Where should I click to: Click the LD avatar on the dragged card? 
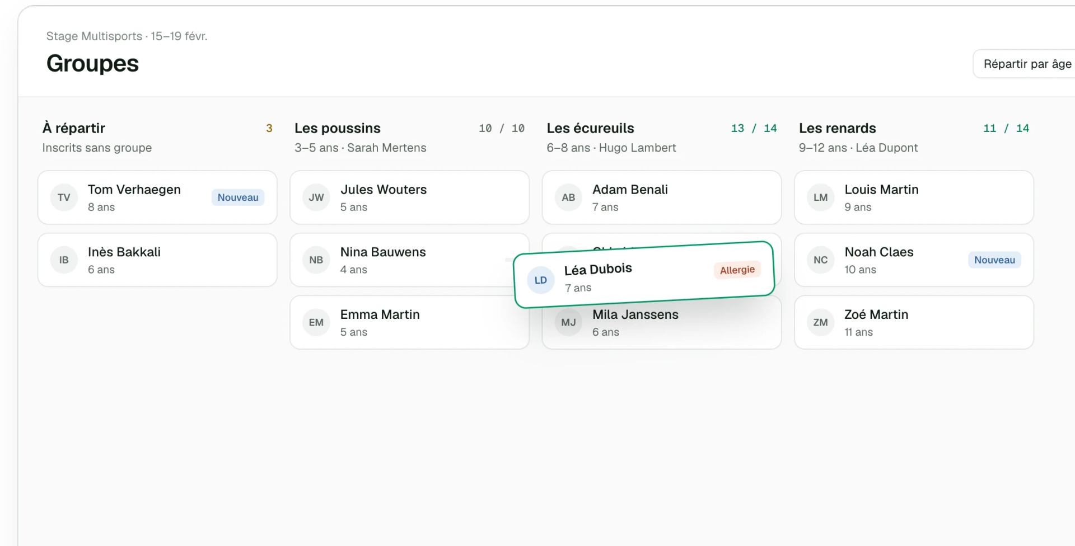coord(541,280)
